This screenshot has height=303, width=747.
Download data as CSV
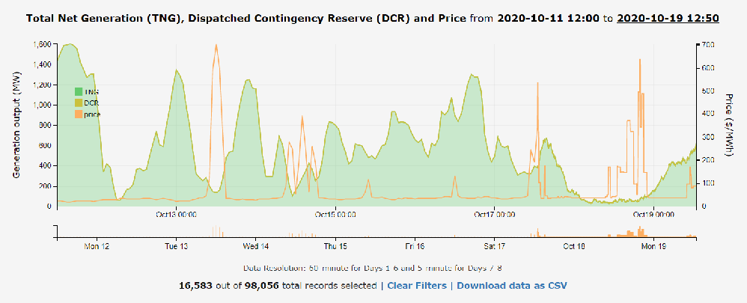pos(516,285)
